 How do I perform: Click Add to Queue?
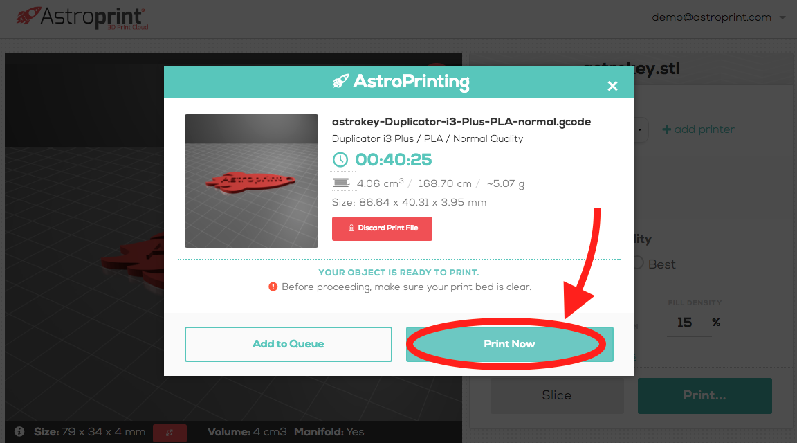pyautogui.click(x=288, y=344)
